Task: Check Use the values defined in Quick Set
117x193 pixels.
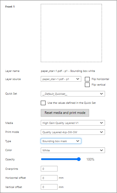Action: click(43, 103)
